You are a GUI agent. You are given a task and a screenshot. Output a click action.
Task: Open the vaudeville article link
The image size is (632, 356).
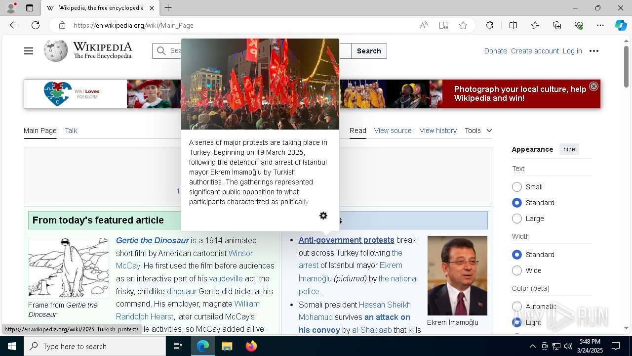pos(226,278)
